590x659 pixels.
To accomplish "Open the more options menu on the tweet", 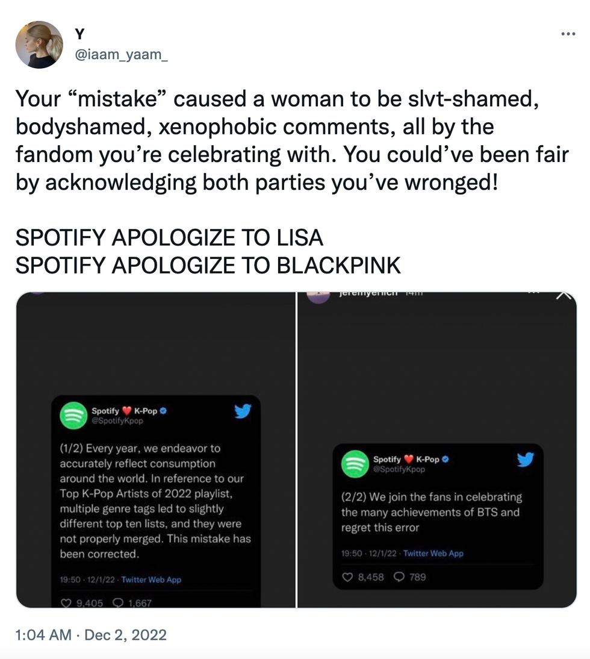I will click(x=568, y=34).
